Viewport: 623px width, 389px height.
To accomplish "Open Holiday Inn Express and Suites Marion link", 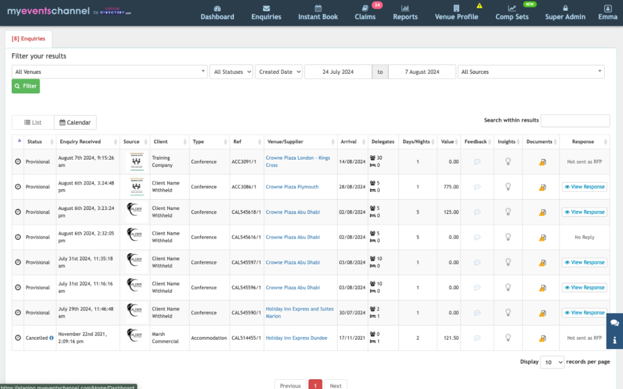I will pos(299,313).
